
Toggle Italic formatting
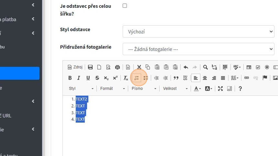tap(79, 78)
